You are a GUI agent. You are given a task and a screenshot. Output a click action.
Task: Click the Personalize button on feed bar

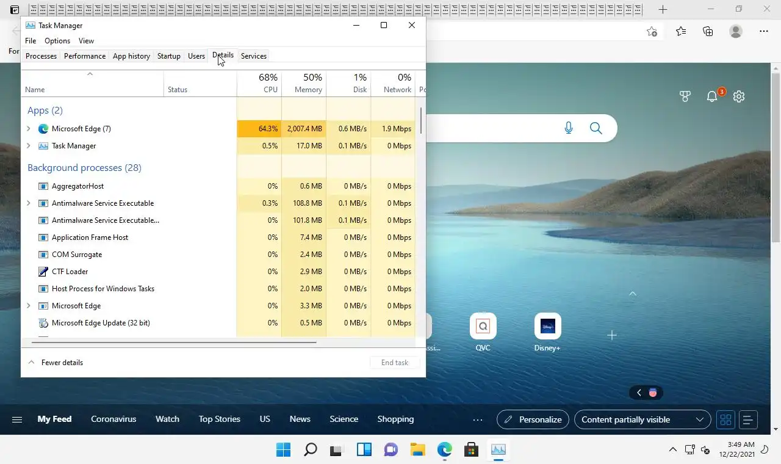533,419
